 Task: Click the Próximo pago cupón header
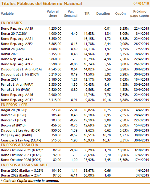coord(140,13)
